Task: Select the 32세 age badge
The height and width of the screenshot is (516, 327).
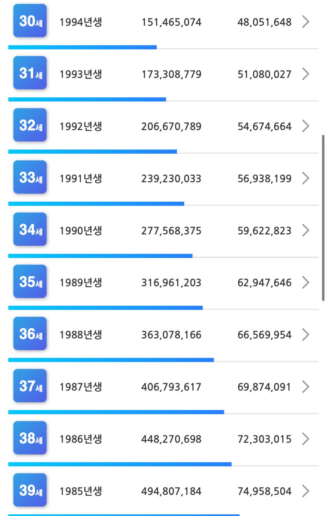Action: point(30,125)
